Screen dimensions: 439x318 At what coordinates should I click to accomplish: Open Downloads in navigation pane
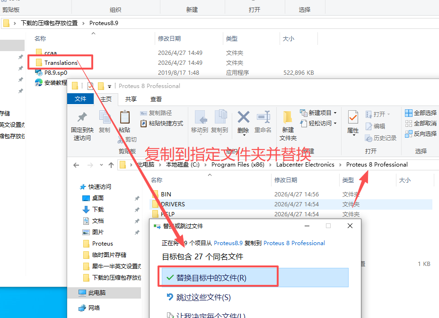[93, 209]
